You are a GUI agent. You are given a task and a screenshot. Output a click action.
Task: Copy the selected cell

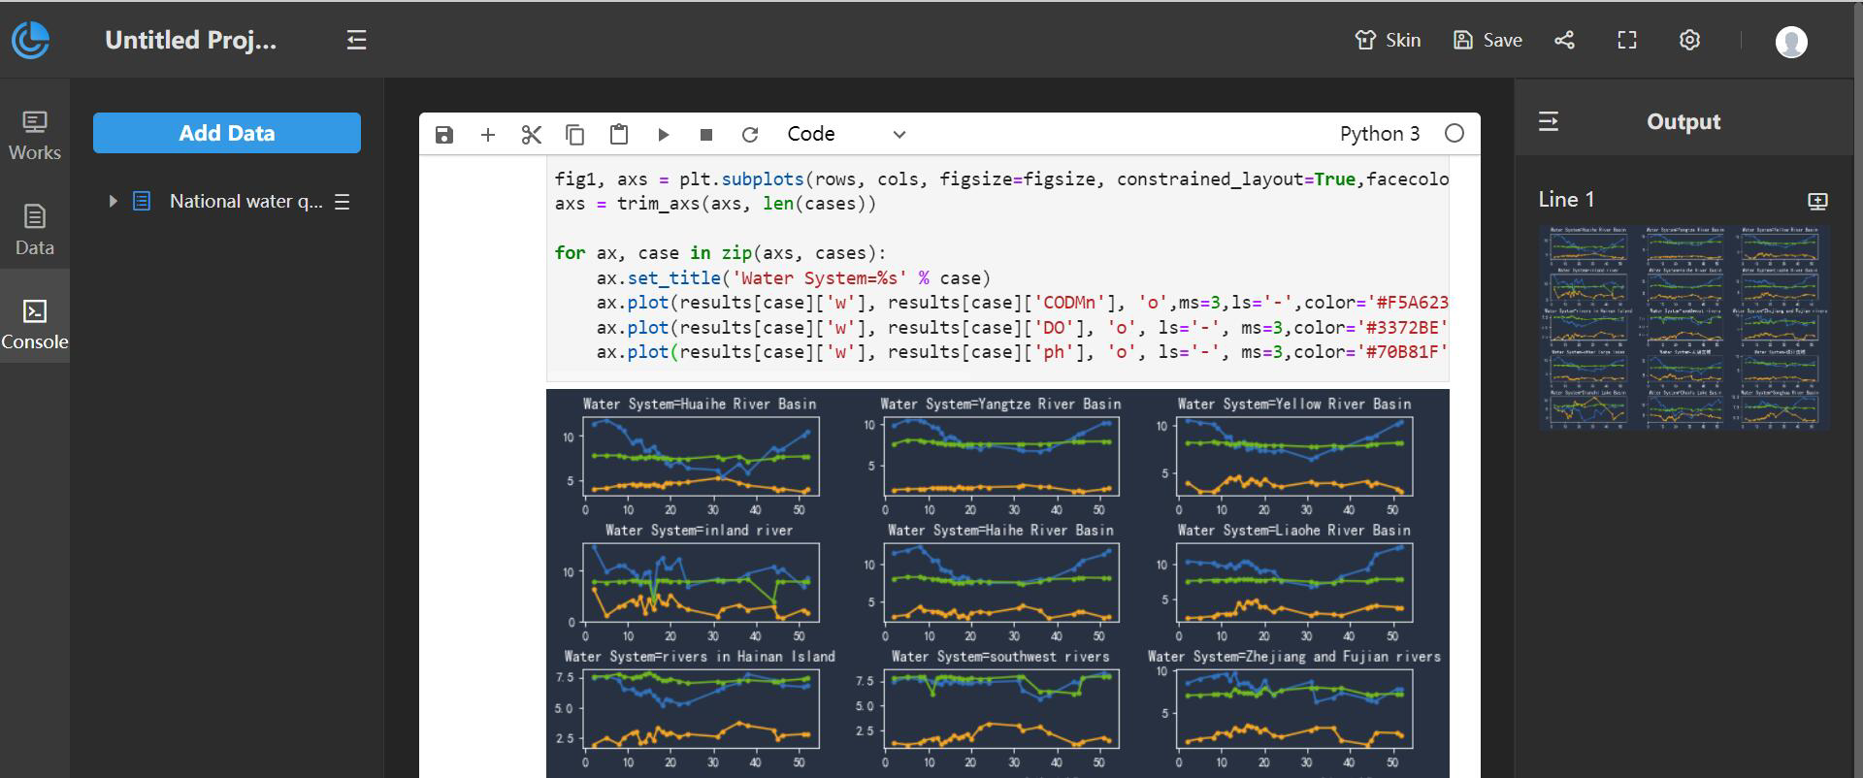coord(574,135)
